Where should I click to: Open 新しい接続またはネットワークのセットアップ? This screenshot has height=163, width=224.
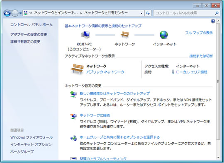click(x=115, y=93)
